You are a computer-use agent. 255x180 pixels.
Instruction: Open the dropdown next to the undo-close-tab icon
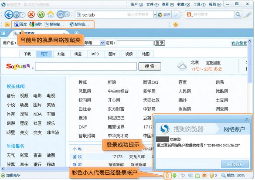[x=67, y=15]
